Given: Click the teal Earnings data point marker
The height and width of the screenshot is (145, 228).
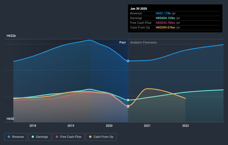Looking at the screenshot, I should [x=128, y=100].
